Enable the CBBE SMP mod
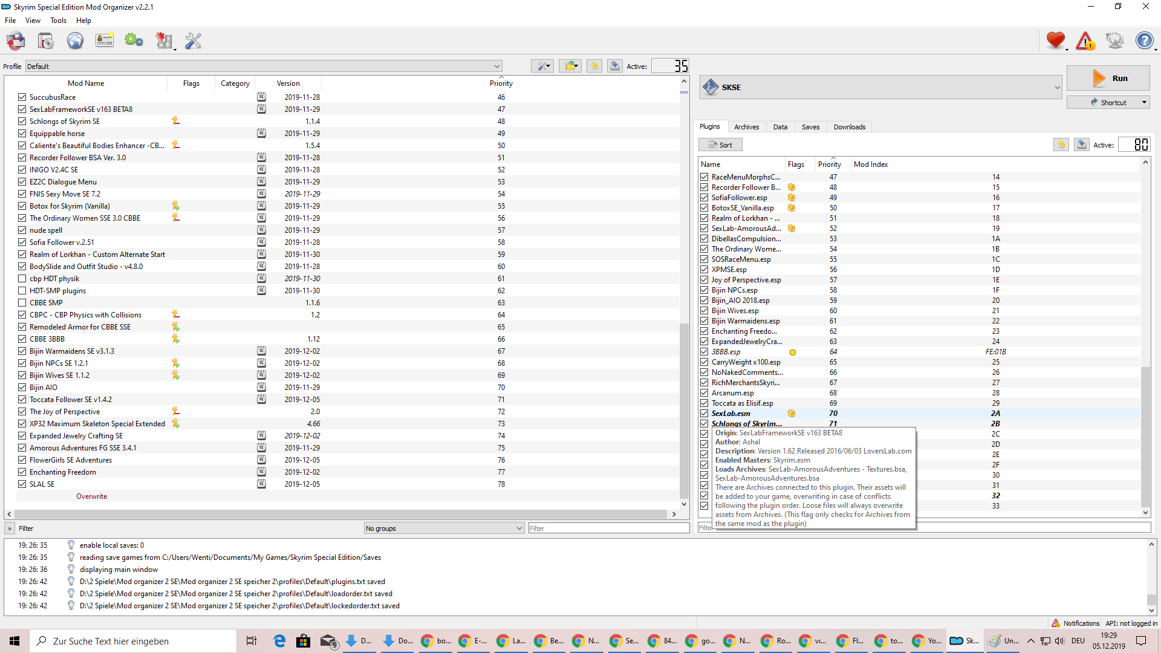1161x653 pixels. (22, 302)
